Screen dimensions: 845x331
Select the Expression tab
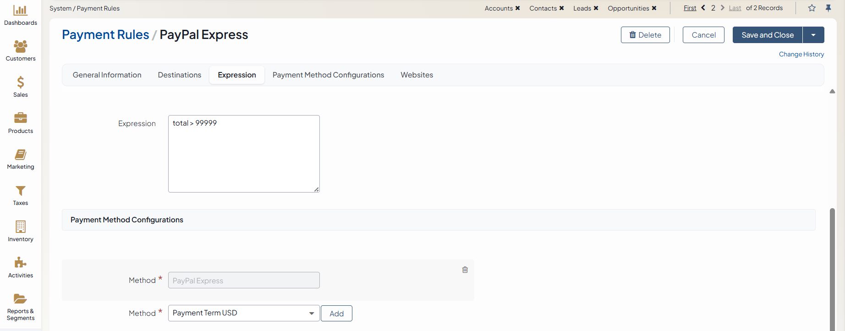pyautogui.click(x=237, y=75)
